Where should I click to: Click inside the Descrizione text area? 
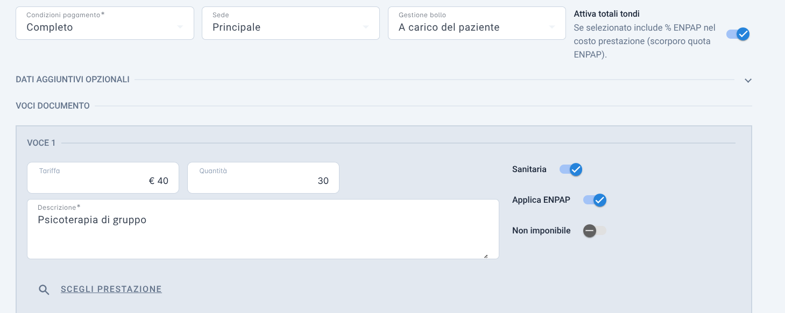(263, 229)
